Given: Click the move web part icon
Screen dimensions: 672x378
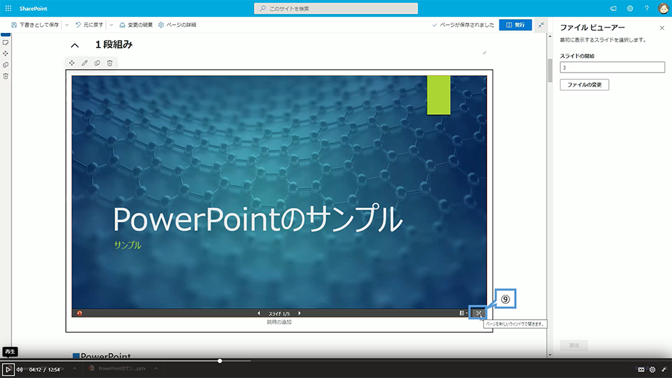Looking at the screenshot, I should (x=72, y=63).
